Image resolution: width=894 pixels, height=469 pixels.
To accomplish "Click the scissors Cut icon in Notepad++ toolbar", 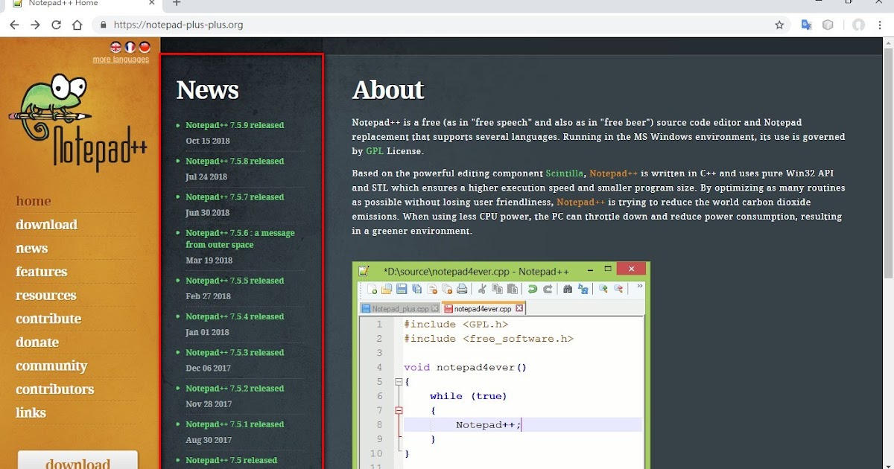I will pos(483,289).
